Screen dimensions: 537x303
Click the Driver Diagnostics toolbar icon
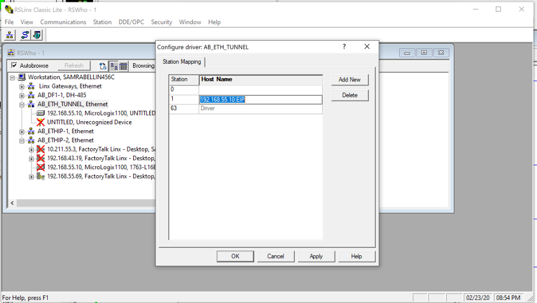pyautogui.click(x=37, y=35)
